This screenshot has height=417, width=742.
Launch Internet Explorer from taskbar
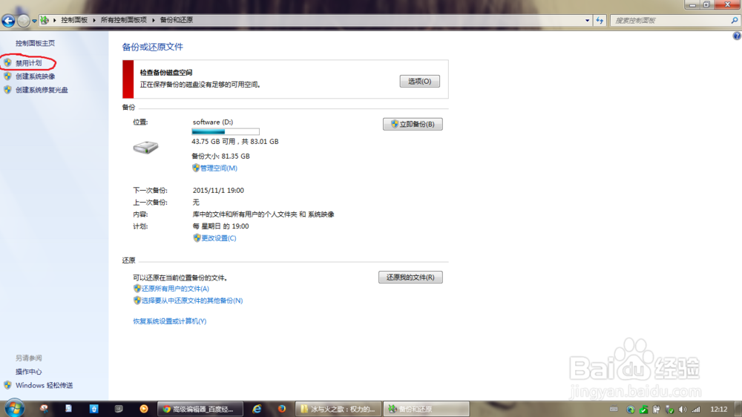click(257, 409)
